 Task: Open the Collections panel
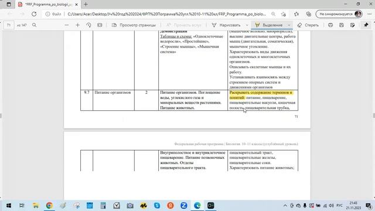[x=309, y=14]
